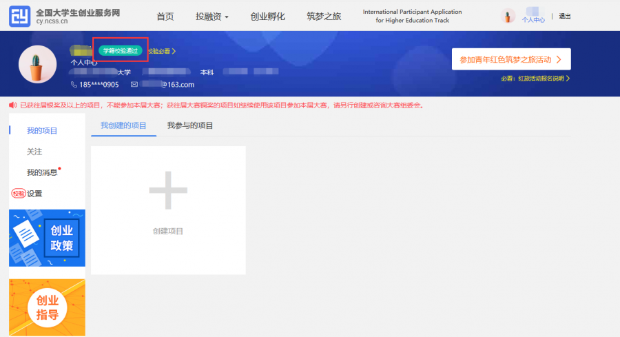Go to 筑梦之旅 page
The image size is (620, 337).
point(324,17)
